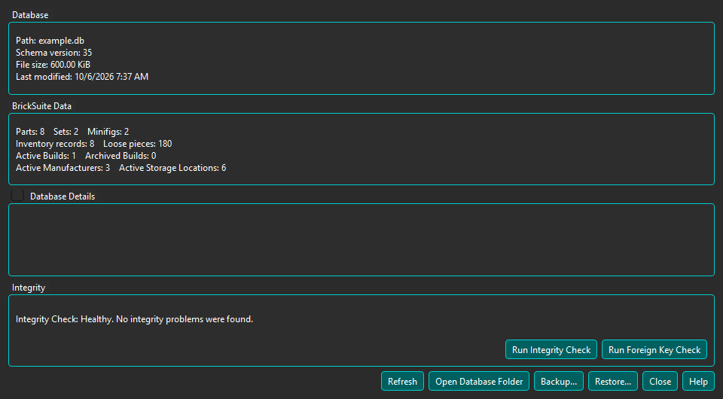This screenshot has height=399, width=723.
Task: Click the 'Active Storage Locations: 6' text
Action: [x=172, y=168]
